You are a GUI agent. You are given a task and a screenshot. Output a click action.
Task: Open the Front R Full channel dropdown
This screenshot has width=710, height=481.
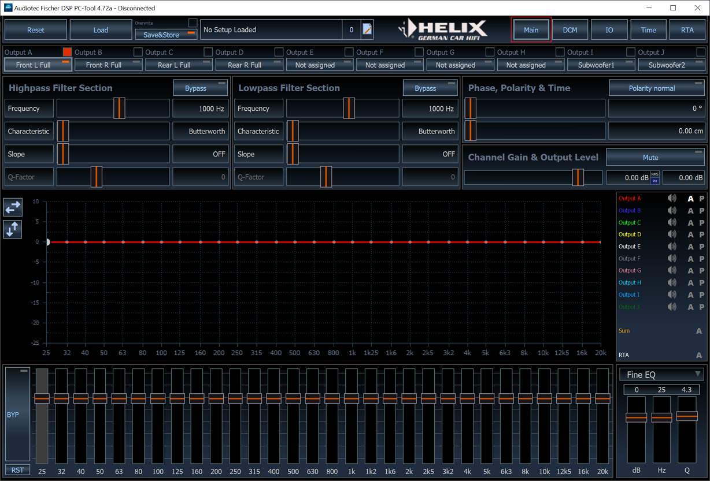point(108,65)
